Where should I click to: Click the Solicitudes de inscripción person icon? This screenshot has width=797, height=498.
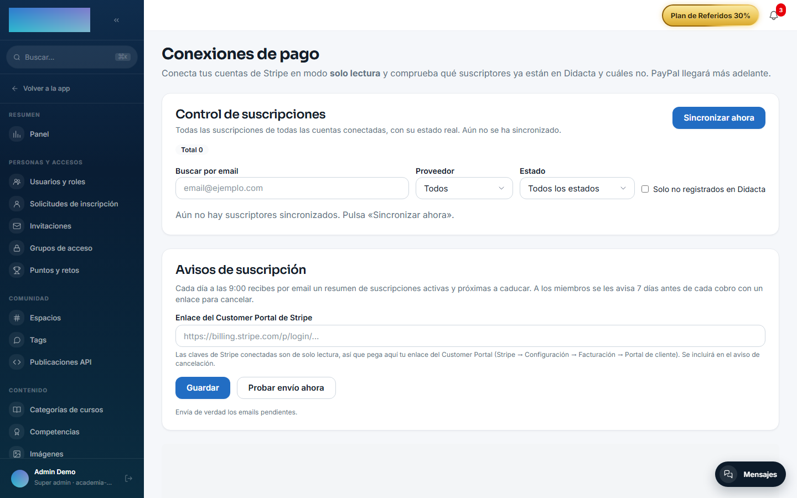(17, 204)
